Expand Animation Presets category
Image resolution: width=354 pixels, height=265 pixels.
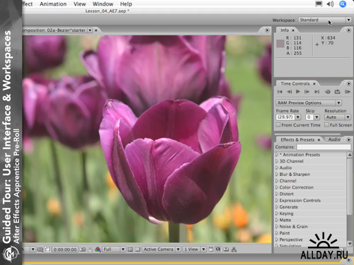(x=277, y=155)
